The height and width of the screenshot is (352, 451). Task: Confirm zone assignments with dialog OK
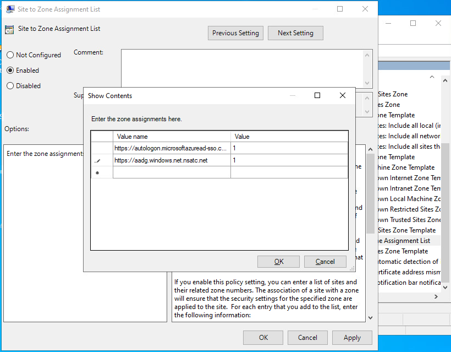coord(278,262)
